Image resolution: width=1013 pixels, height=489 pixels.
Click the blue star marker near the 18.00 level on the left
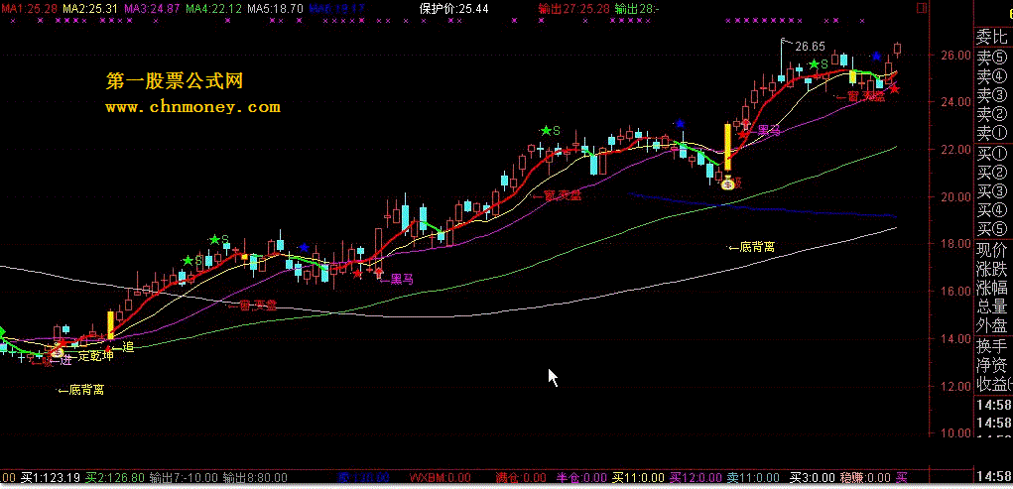point(304,247)
